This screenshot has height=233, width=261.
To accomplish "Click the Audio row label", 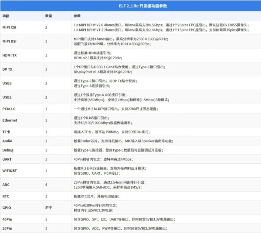I will pyautogui.click(x=7, y=141).
